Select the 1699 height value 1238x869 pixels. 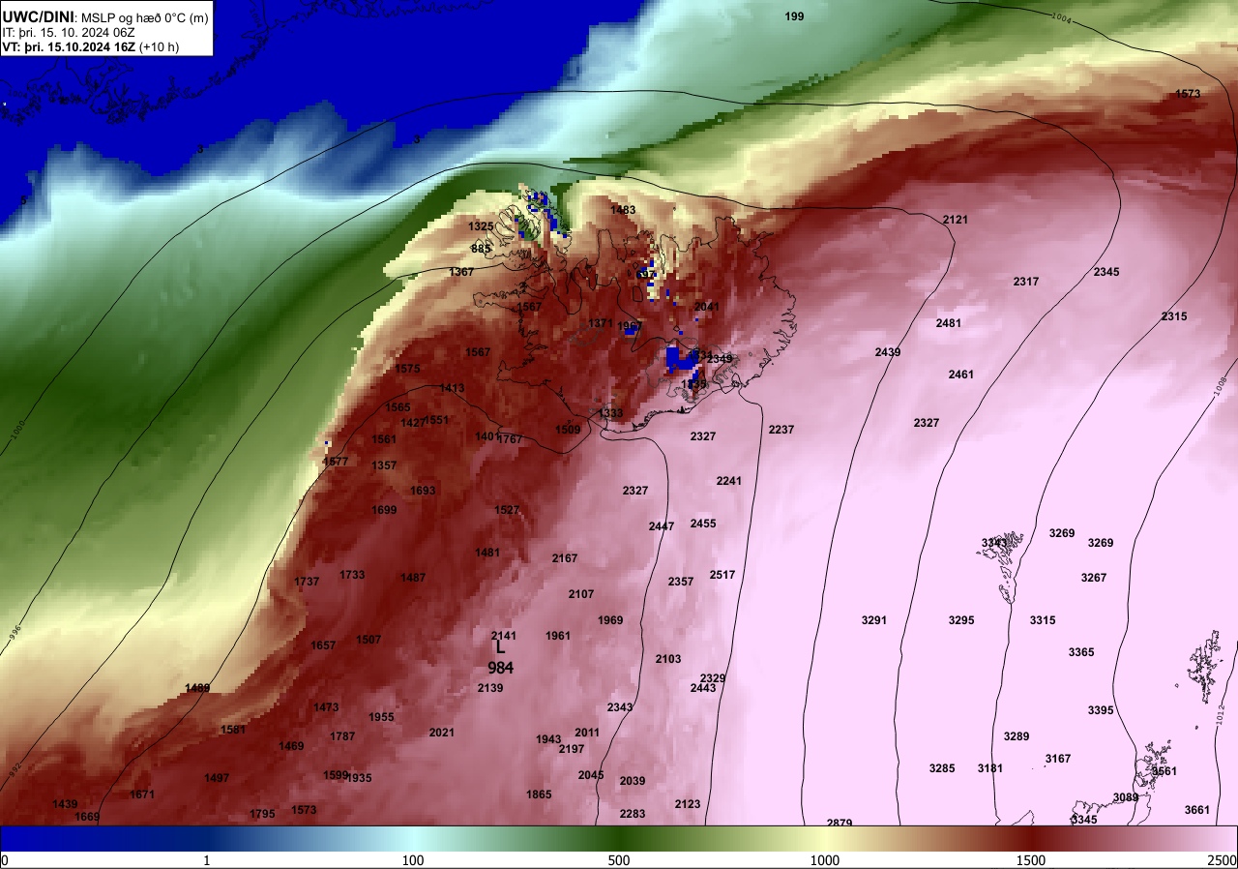click(384, 510)
